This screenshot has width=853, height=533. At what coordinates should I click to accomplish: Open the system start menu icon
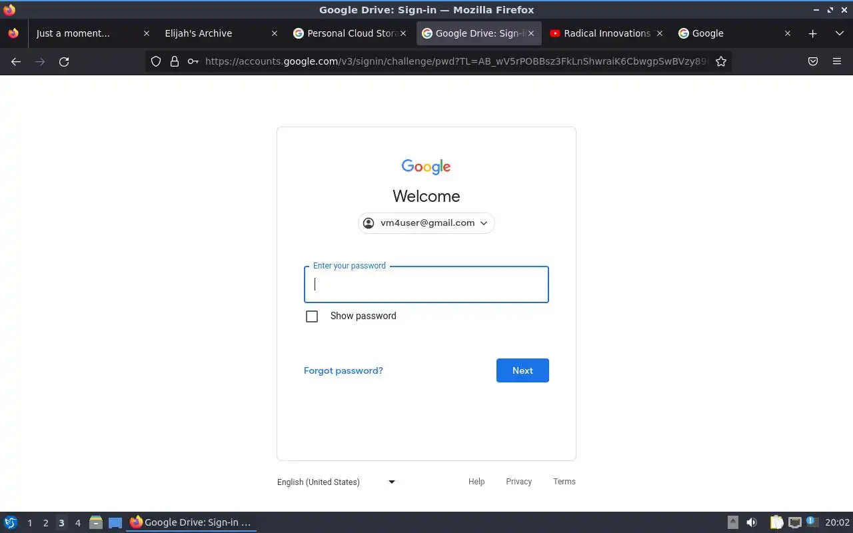[x=11, y=522]
